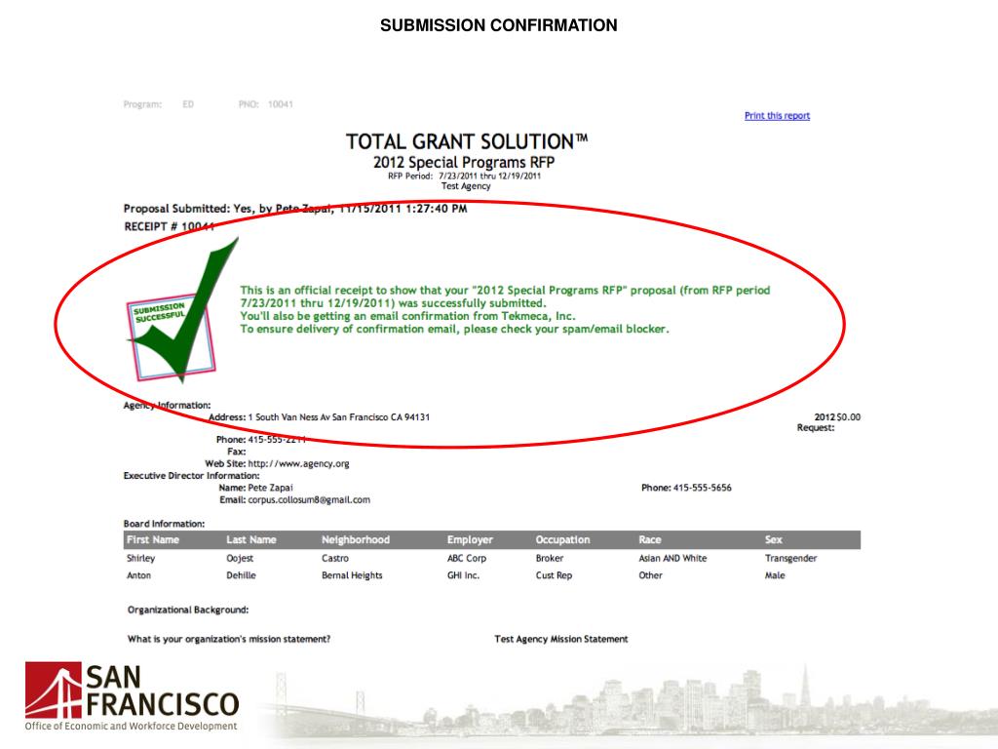Click the mission statement question text
Viewport: 998px width, 749px height.
tap(228, 639)
